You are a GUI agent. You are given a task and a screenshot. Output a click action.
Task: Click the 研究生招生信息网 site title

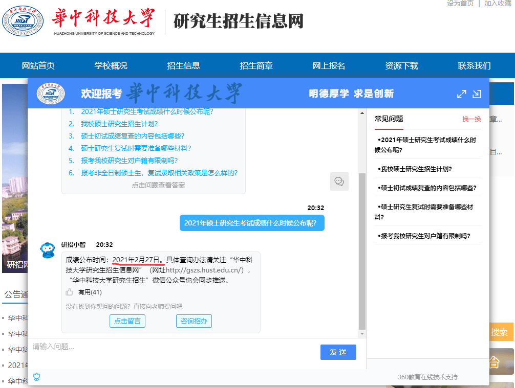(x=239, y=21)
